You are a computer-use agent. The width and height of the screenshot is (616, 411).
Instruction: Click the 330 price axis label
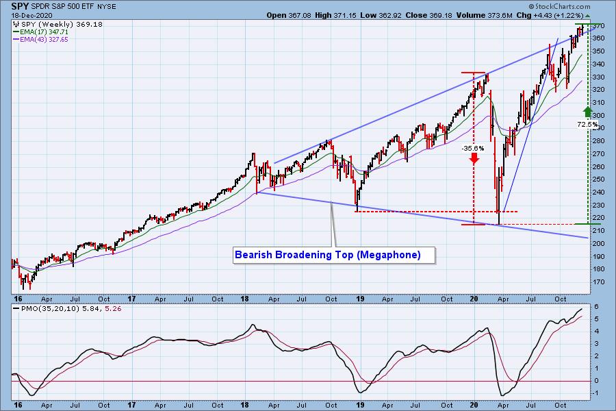click(x=599, y=77)
